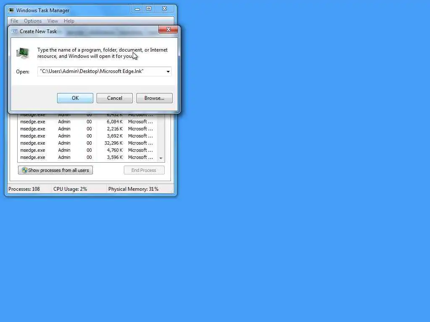Click the CPU Usage: 2% status entry
This screenshot has height=322, width=430.
pos(70,189)
